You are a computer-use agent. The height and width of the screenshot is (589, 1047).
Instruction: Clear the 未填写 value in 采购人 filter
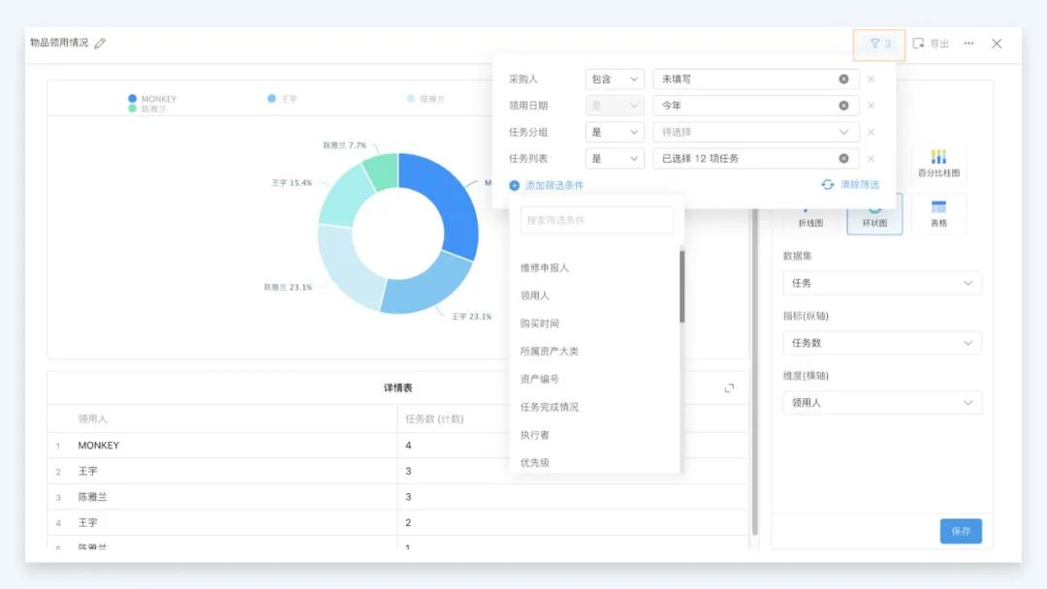point(843,79)
